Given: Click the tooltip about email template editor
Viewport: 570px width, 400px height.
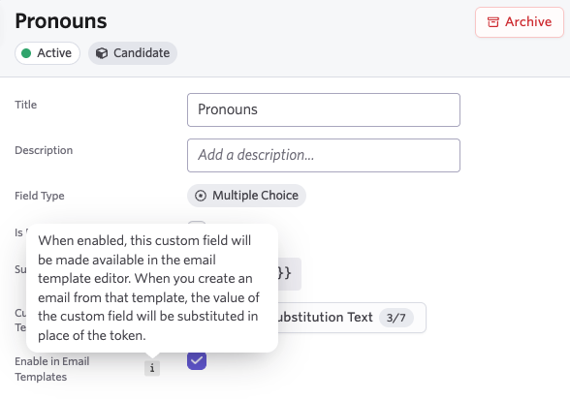Looking at the screenshot, I should (152, 288).
